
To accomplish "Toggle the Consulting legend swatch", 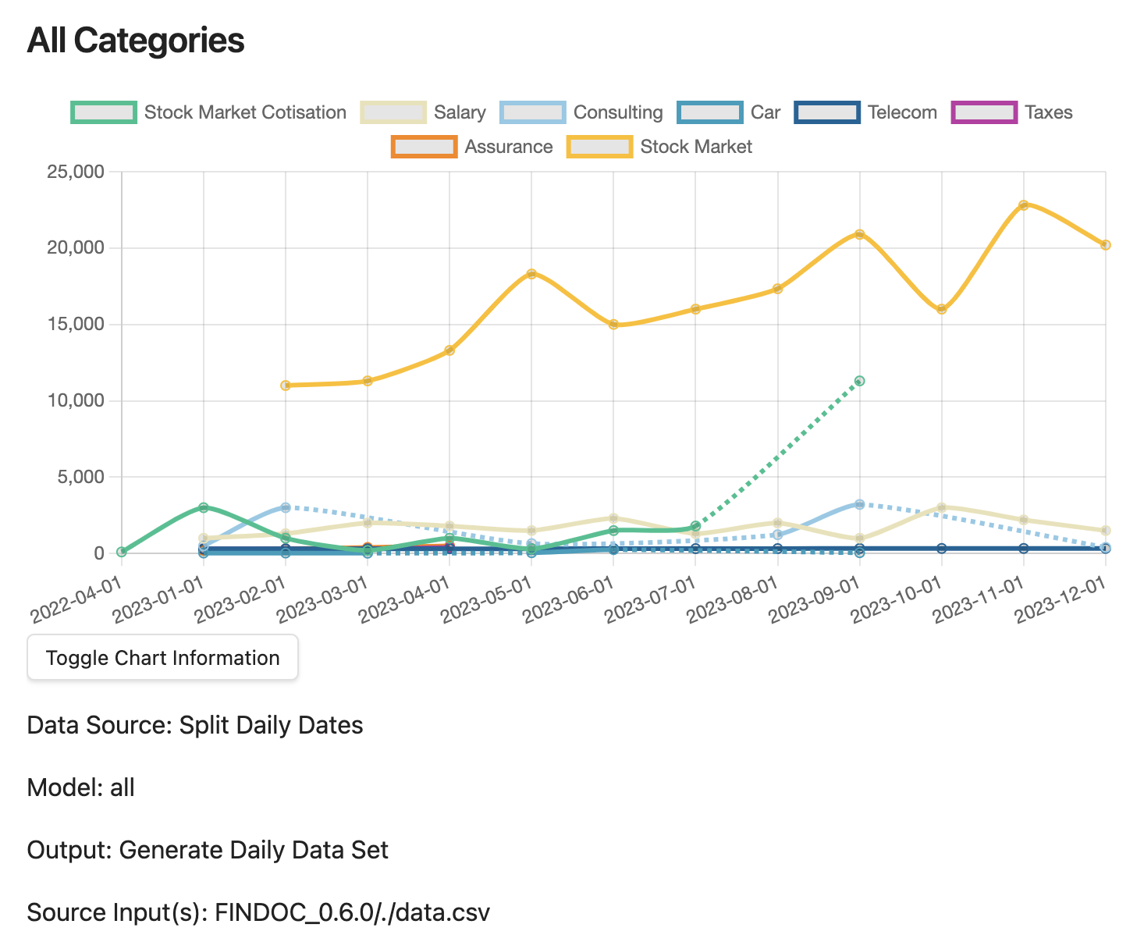I will [x=533, y=112].
